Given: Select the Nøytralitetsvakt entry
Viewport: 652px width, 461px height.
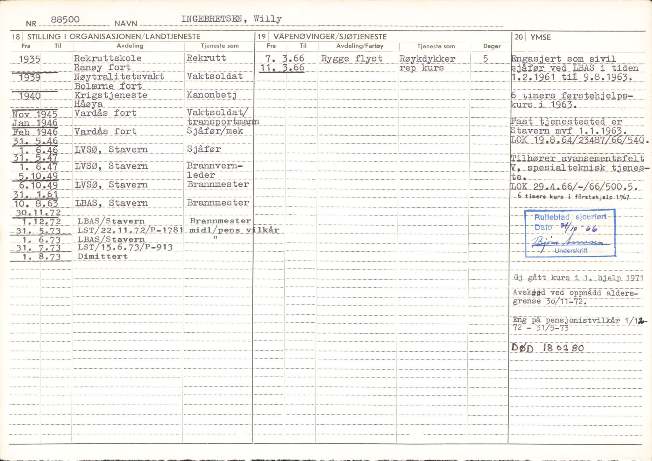Looking at the screenshot, I should point(119,76).
